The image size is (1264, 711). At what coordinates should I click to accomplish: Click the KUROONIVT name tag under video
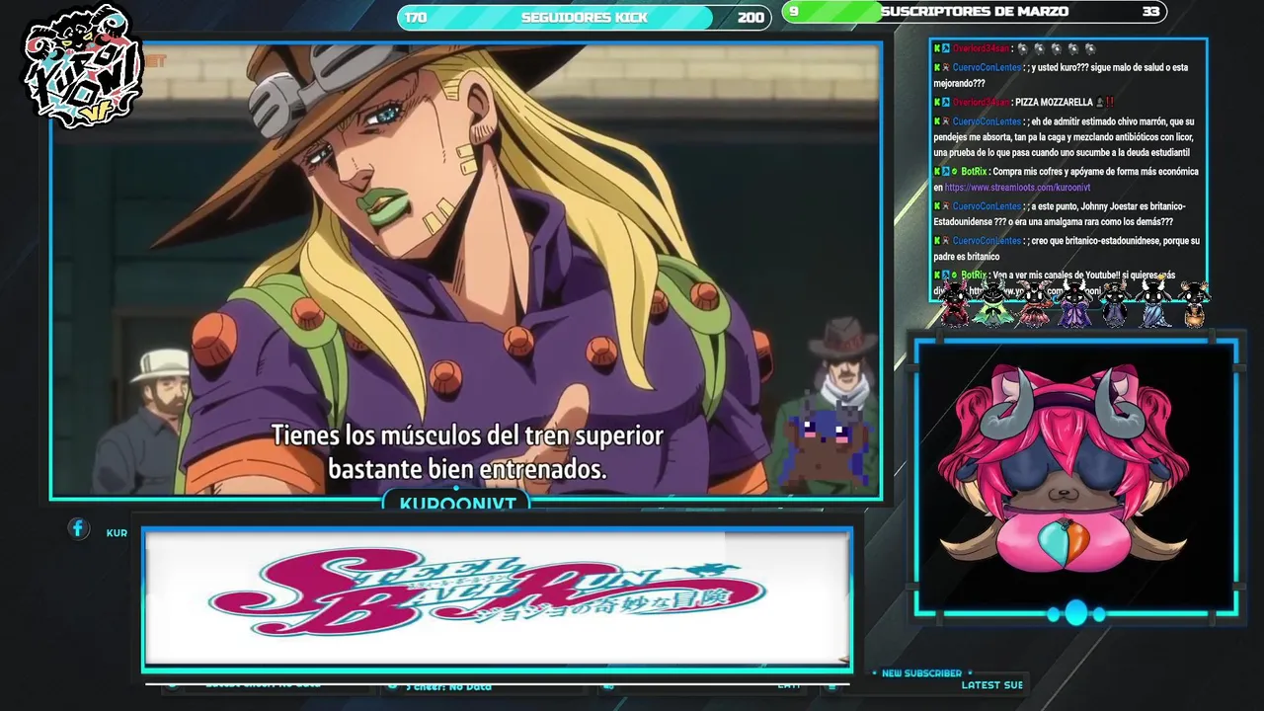coord(457,503)
